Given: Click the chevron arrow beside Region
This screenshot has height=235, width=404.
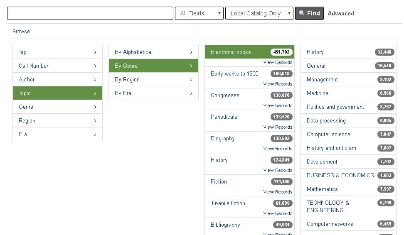Looking at the screenshot, I should pyautogui.click(x=95, y=120).
